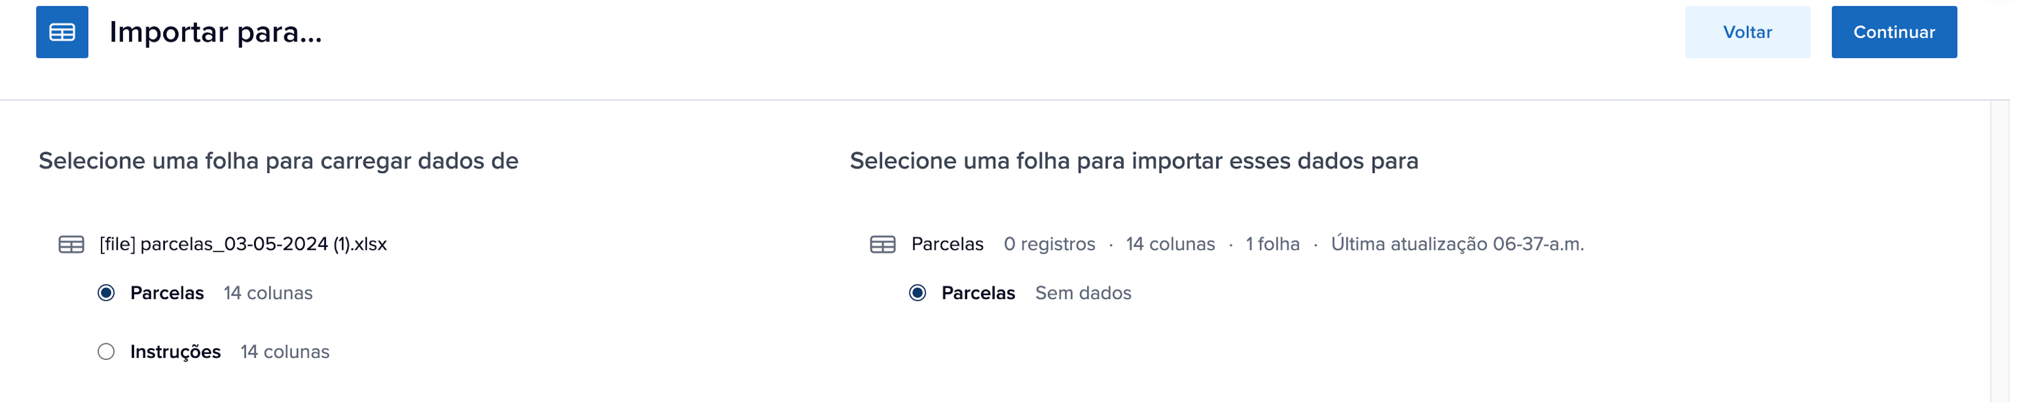2024x402 pixels.
Task: Click "14 colunas" next to Instruções
Action: pyautogui.click(x=284, y=352)
